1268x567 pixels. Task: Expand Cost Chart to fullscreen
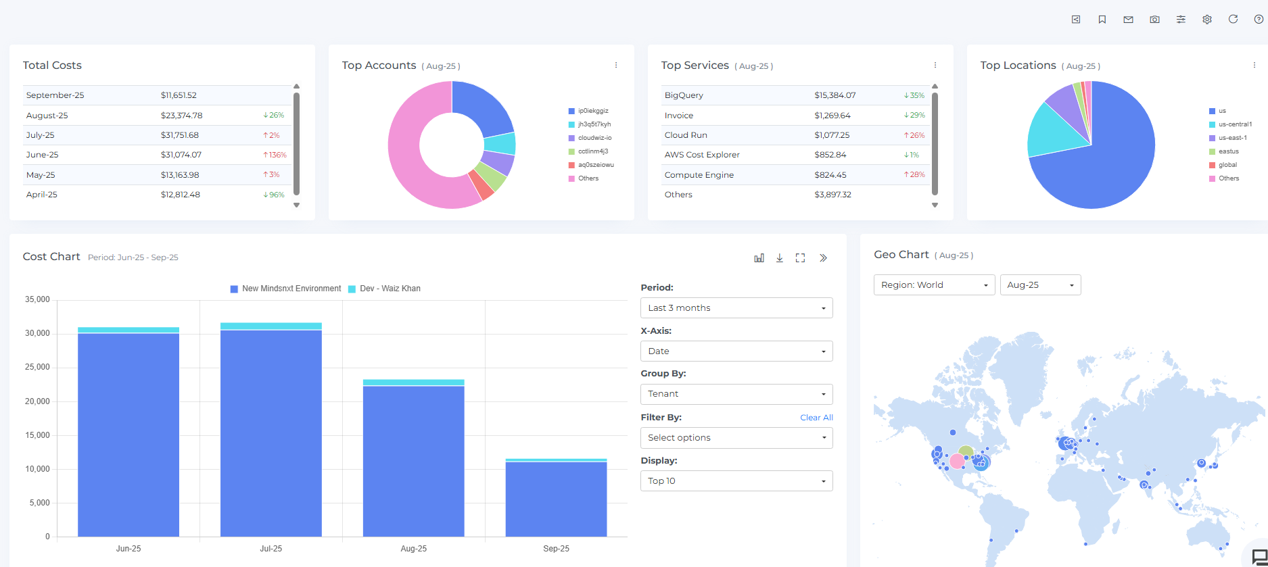point(800,258)
